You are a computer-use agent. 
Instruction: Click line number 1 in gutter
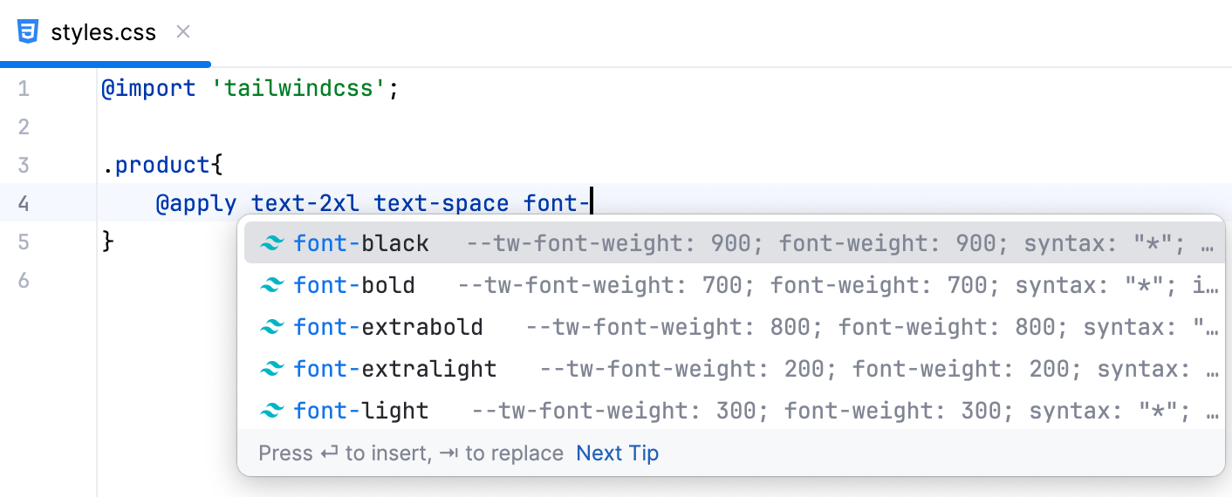click(x=23, y=89)
